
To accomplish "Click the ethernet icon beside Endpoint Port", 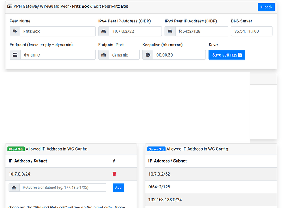I will pos(104,55).
